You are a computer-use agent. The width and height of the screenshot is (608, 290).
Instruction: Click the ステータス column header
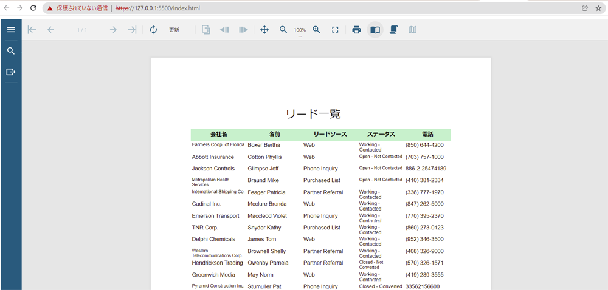381,134
